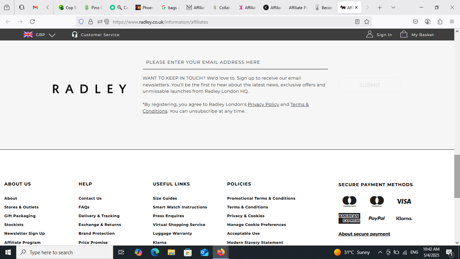Open File Explorer from the taskbar
The height and width of the screenshot is (259, 460).
tap(171, 252)
